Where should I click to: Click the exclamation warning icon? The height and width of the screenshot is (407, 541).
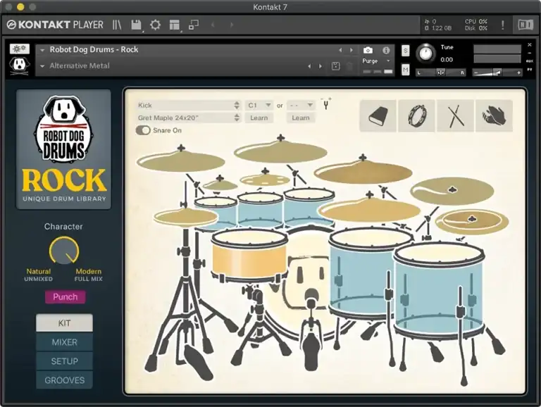point(503,25)
